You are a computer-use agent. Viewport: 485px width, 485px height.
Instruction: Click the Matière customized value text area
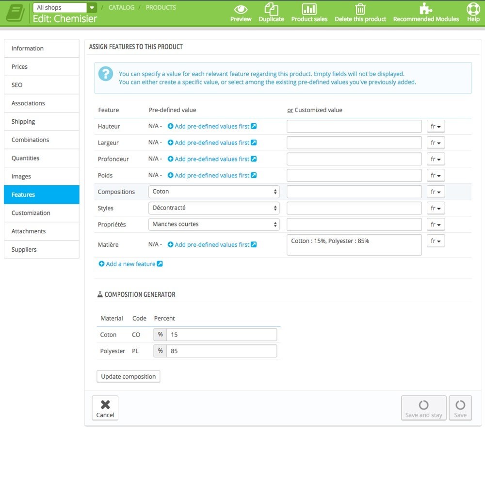354,245
